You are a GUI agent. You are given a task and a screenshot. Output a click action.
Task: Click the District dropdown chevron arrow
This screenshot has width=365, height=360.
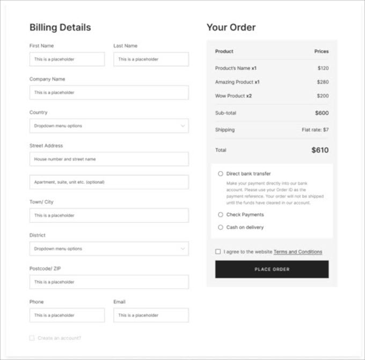coord(182,249)
